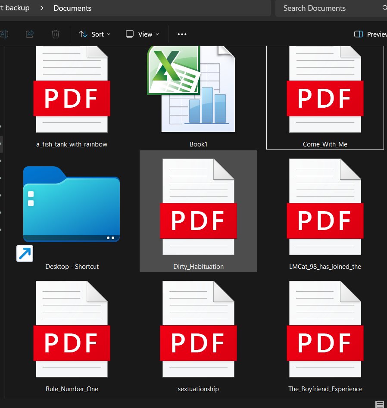Switch to details view via status bar icon
The height and width of the screenshot is (408, 387).
coord(379,404)
